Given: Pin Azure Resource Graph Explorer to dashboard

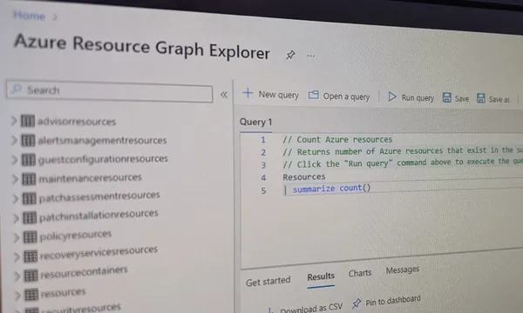Looking at the screenshot, I should [x=290, y=55].
